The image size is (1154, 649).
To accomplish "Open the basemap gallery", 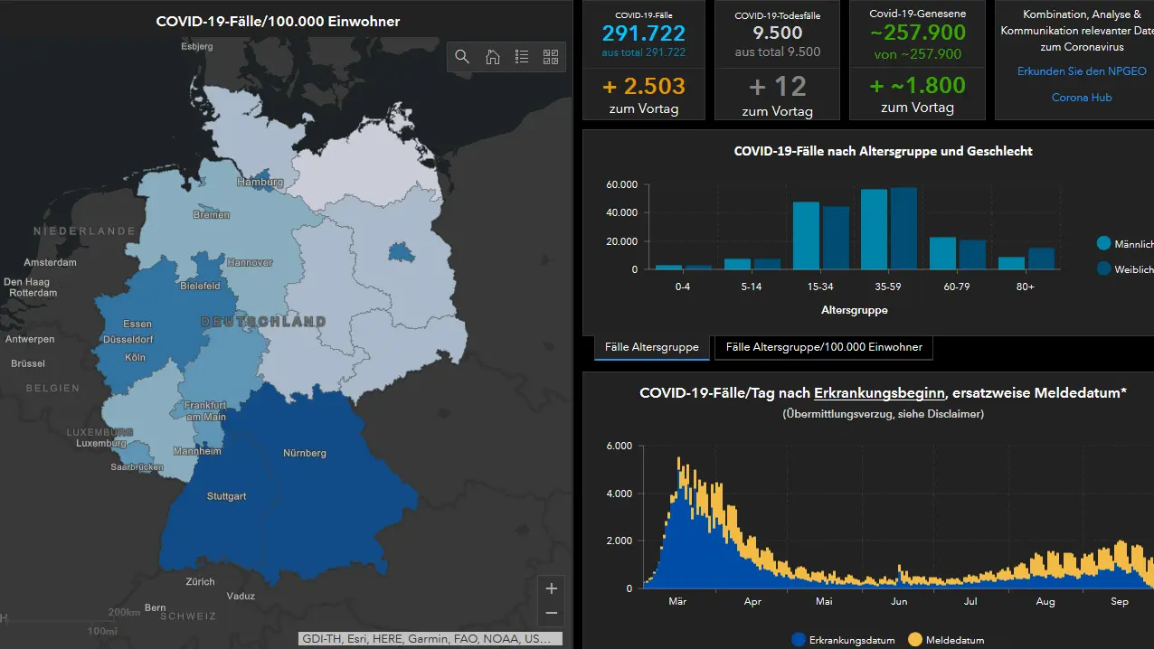I will click(551, 57).
